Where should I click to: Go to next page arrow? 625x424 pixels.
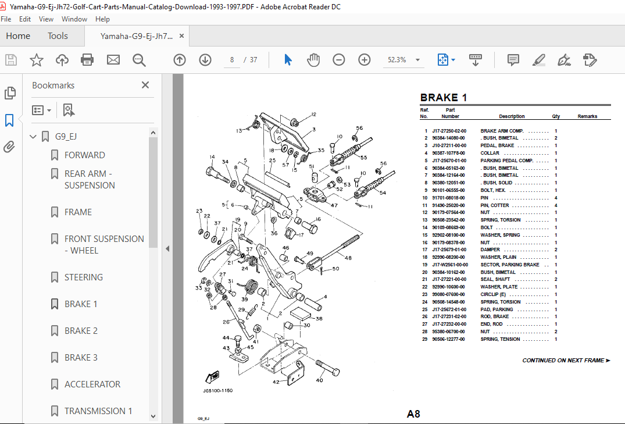pyautogui.click(x=205, y=60)
